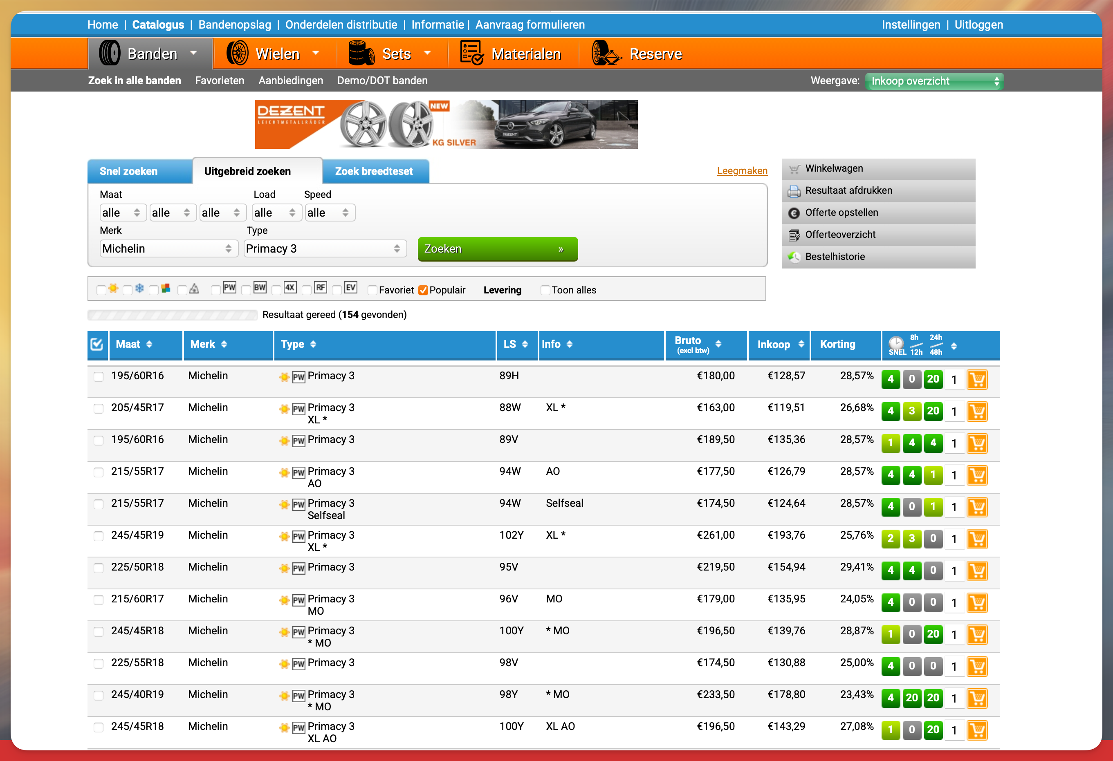The image size is (1113, 761).
Task: Open the Winkelwagen shopping cart icon
Action: [794, 169]
